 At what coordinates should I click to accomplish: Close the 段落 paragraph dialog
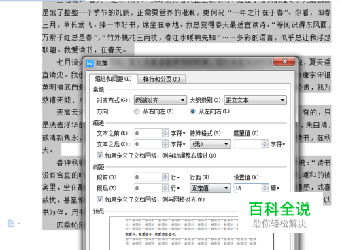[x=285, y=61]
